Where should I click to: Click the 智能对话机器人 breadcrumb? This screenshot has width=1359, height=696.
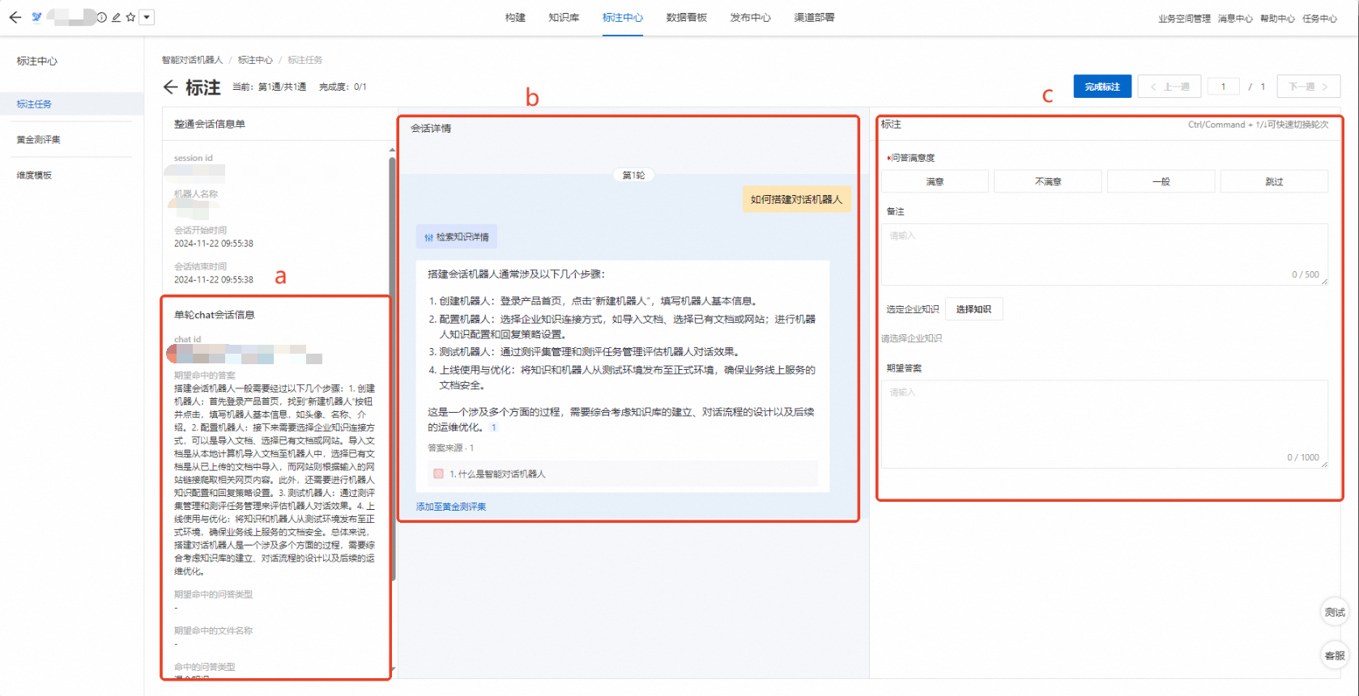[x=192, y=60]
